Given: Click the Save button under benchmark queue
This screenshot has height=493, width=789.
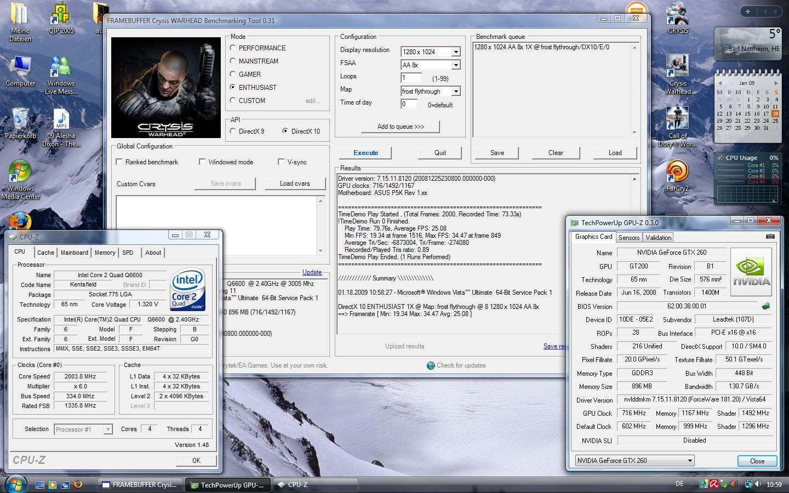Looking at the screenshot, I should [497, 153].
